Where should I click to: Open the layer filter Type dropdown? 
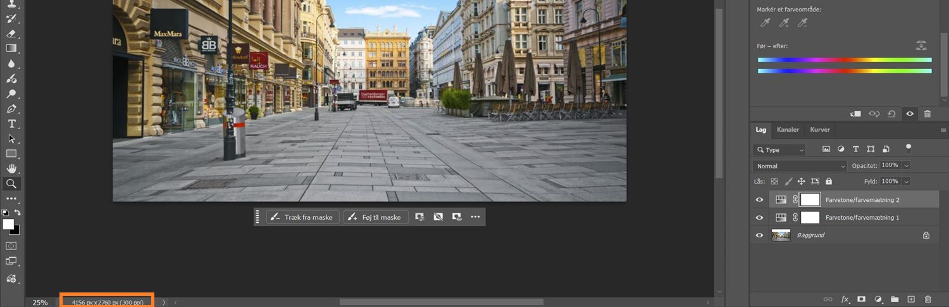(779, 150)
